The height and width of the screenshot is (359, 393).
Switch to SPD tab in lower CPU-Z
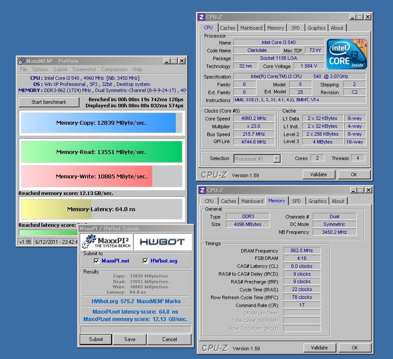(x=297, y=201)
